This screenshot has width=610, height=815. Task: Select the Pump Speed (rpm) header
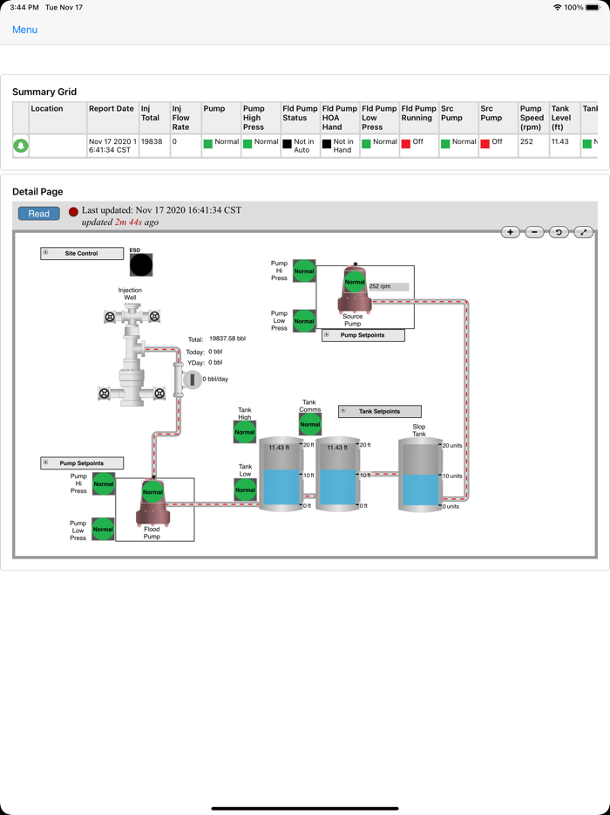click(x=533, y=118)
